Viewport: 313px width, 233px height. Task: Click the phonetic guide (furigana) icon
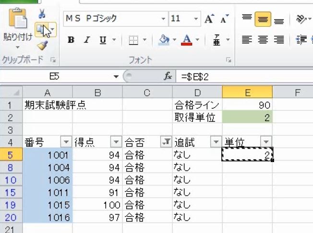coord(217,40)
